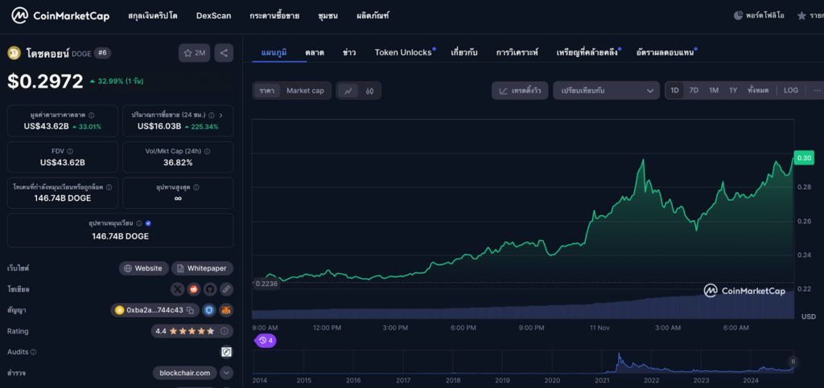This screenshot has width=824, height=388.
Task: Open the GitHub social link icon
Action: 210,289
